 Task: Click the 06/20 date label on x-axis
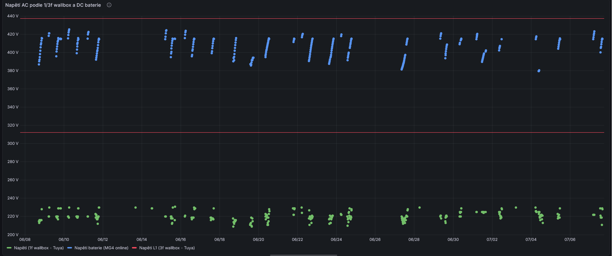click(259, 239)
